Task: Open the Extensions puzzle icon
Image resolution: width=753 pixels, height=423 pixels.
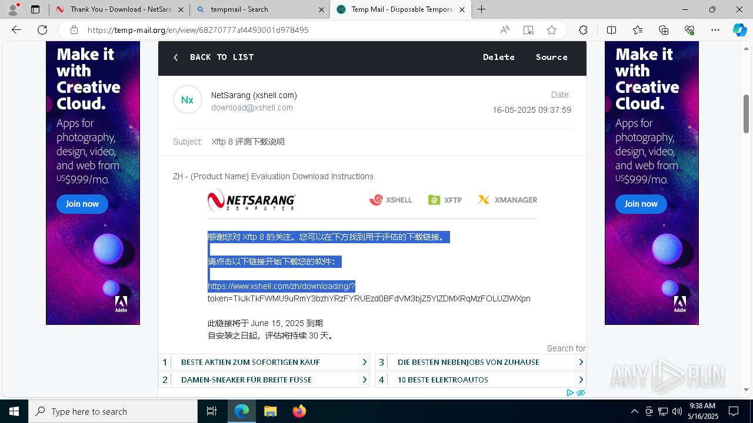Action: (583, 30)
